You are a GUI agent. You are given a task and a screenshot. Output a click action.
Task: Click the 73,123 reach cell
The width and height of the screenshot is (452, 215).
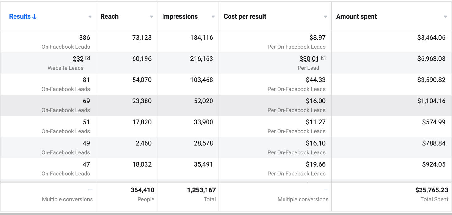coord(142,38)
